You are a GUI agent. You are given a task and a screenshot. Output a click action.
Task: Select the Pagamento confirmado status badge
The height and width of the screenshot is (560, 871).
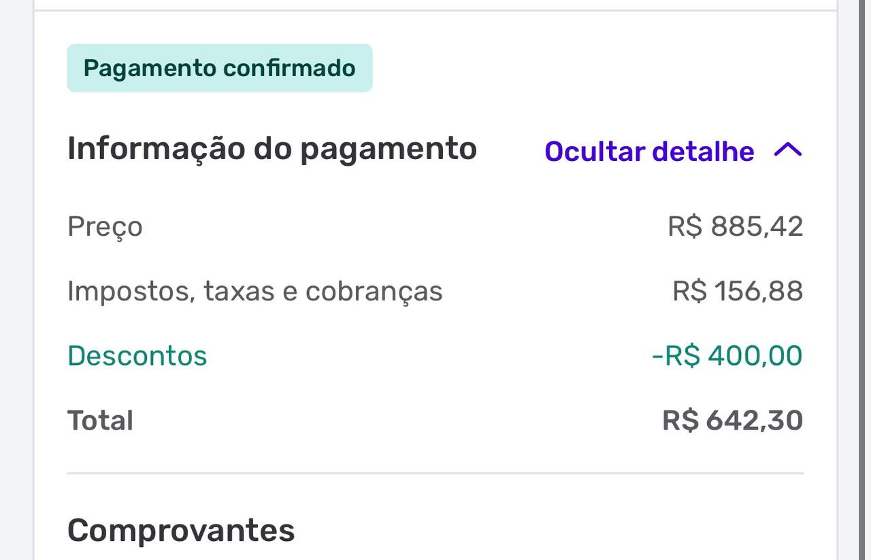tap(218, 67)
